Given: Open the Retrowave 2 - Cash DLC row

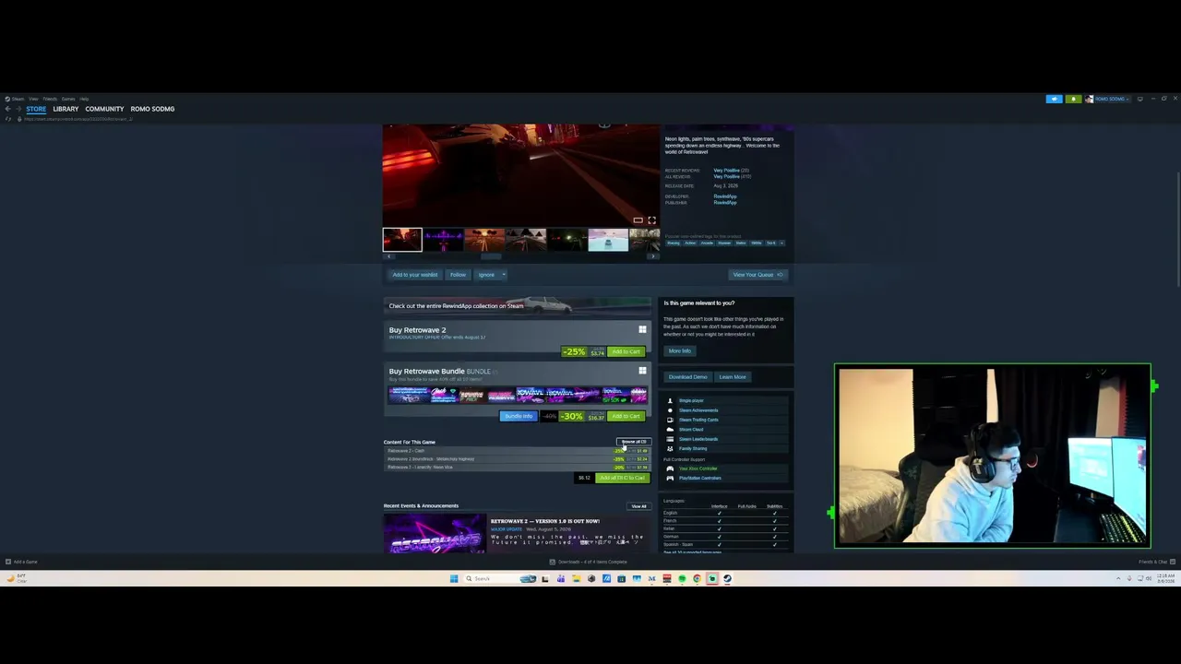Looking at the screenshot, I should click(x=517, y=451).
